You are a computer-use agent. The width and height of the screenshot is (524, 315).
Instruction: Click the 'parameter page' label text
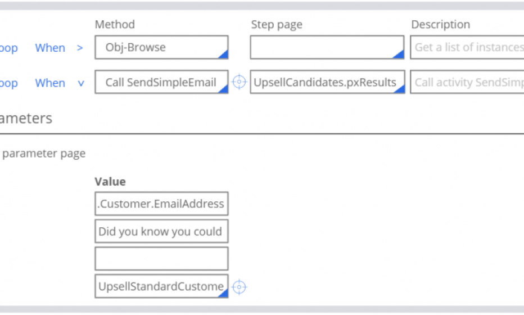point(44,154)
